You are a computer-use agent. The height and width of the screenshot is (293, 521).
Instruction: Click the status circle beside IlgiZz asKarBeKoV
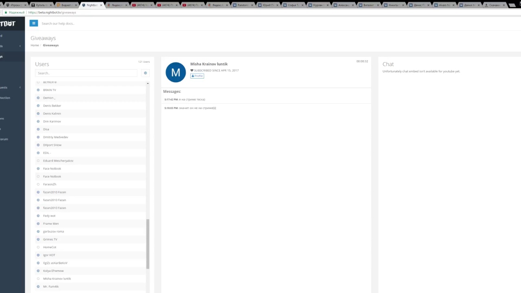point(38,263)
